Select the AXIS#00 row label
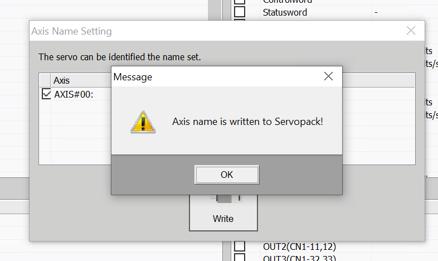This screenshot has height=261, width=438. click(x=74, y=94)
